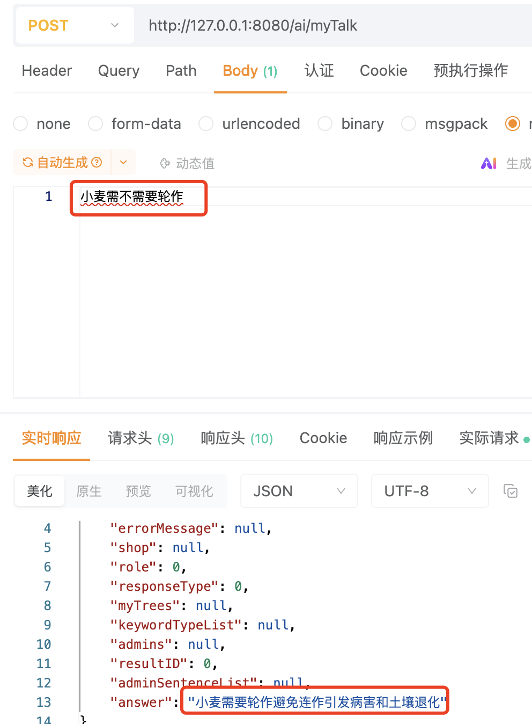Viewport: 532px width, 724px height.
Task: Click the 预览 preview view option
Action: tap(138, 490)
